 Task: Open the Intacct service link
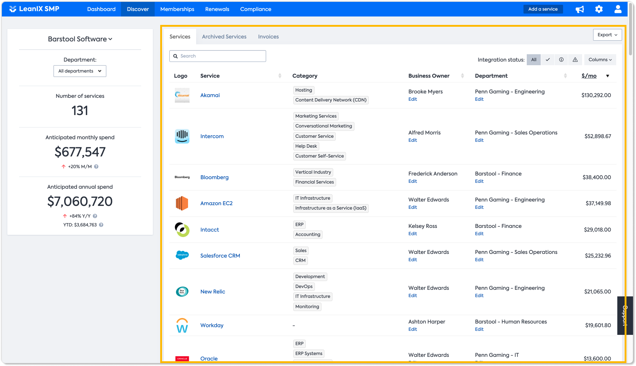click(x=210, y=230)
